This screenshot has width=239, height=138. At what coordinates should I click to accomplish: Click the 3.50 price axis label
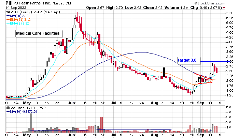(x=230, y=52)
